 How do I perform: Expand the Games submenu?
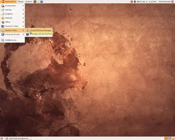tap(12, 10)
